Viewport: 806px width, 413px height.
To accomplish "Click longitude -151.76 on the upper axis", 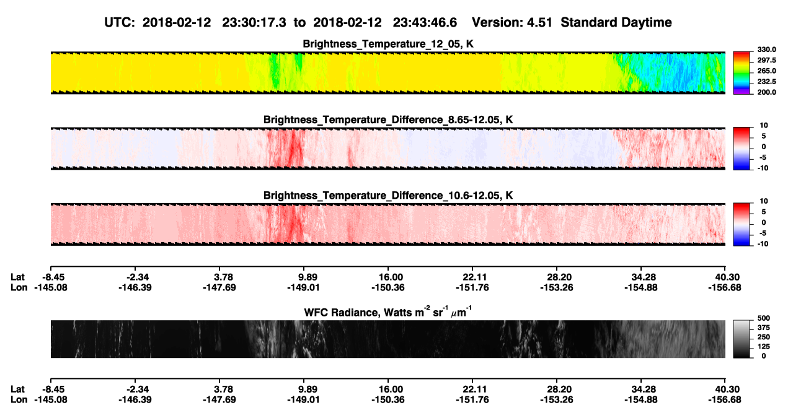I will (x=472, y=287).
